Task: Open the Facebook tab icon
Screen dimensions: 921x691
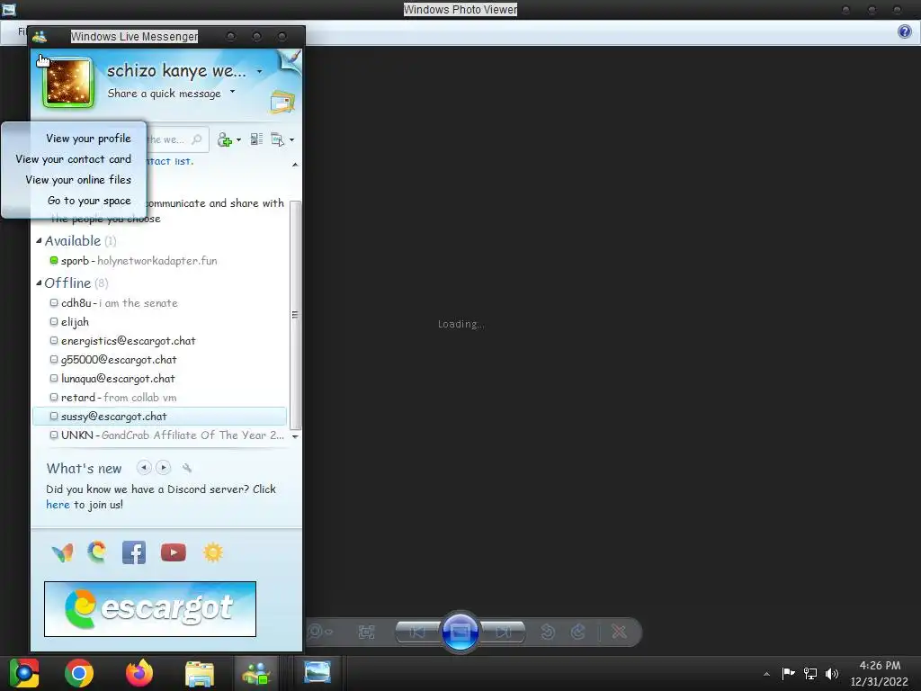Action: pos(134,553)
